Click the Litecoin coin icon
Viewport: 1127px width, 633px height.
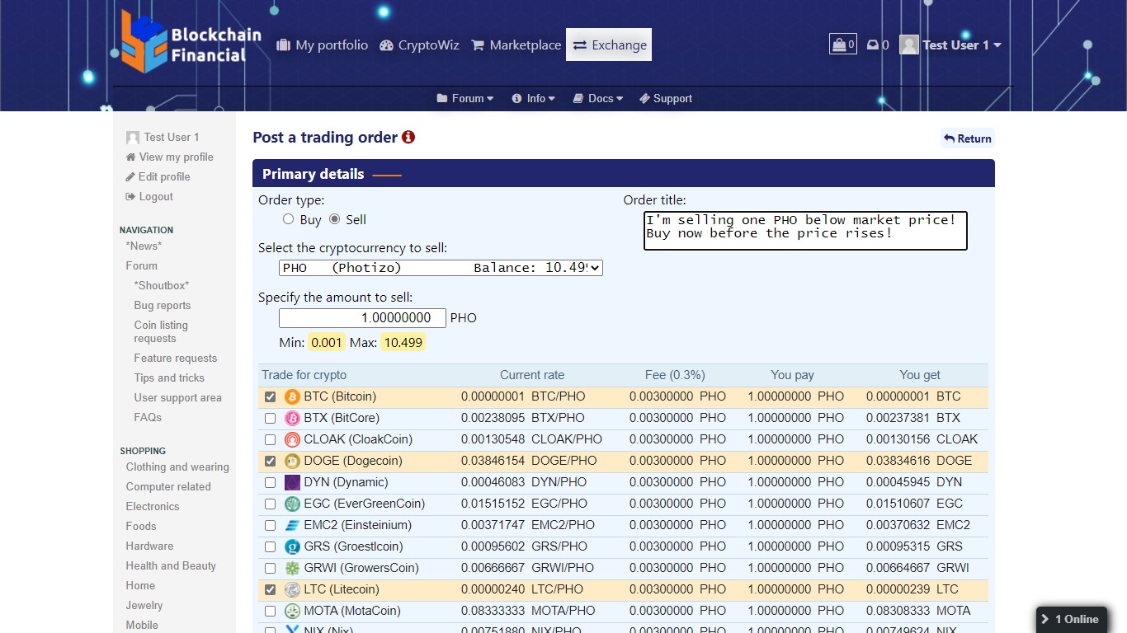click(x=292, y=589)
